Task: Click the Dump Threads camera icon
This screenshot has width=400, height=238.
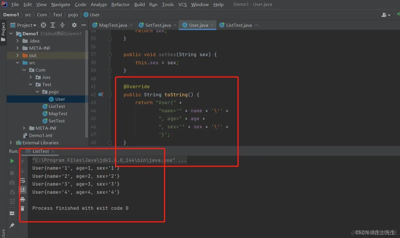Action: click(12, 183)
